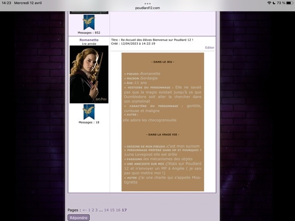Open page 2 of the thread
The image size is (295, 221).
pyautogui.click(x=93, y=210)
